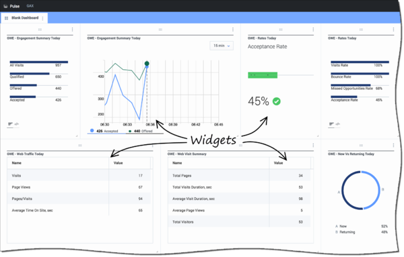Select the Average Page Views row
The image size is (404, 257).
(239, 210)
